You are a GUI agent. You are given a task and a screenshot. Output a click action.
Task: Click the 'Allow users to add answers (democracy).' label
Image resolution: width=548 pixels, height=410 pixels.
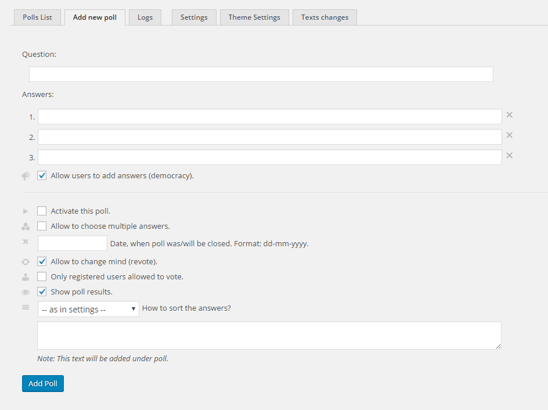pyautogui.click(x=122, y=176)
